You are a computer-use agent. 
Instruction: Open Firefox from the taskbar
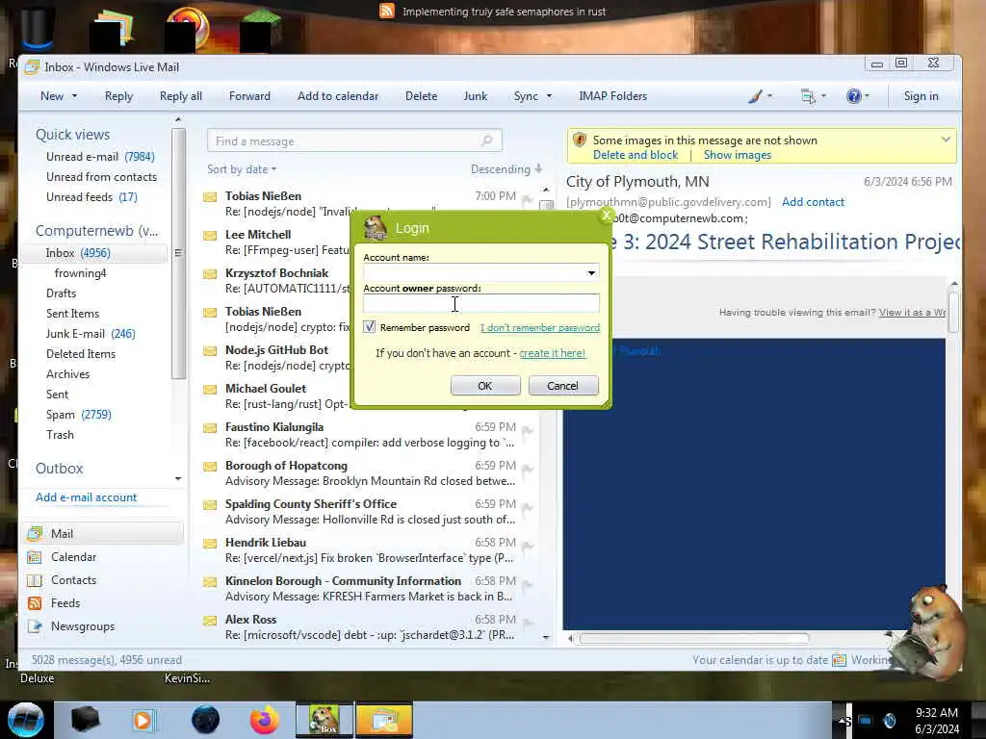[264, 720]
